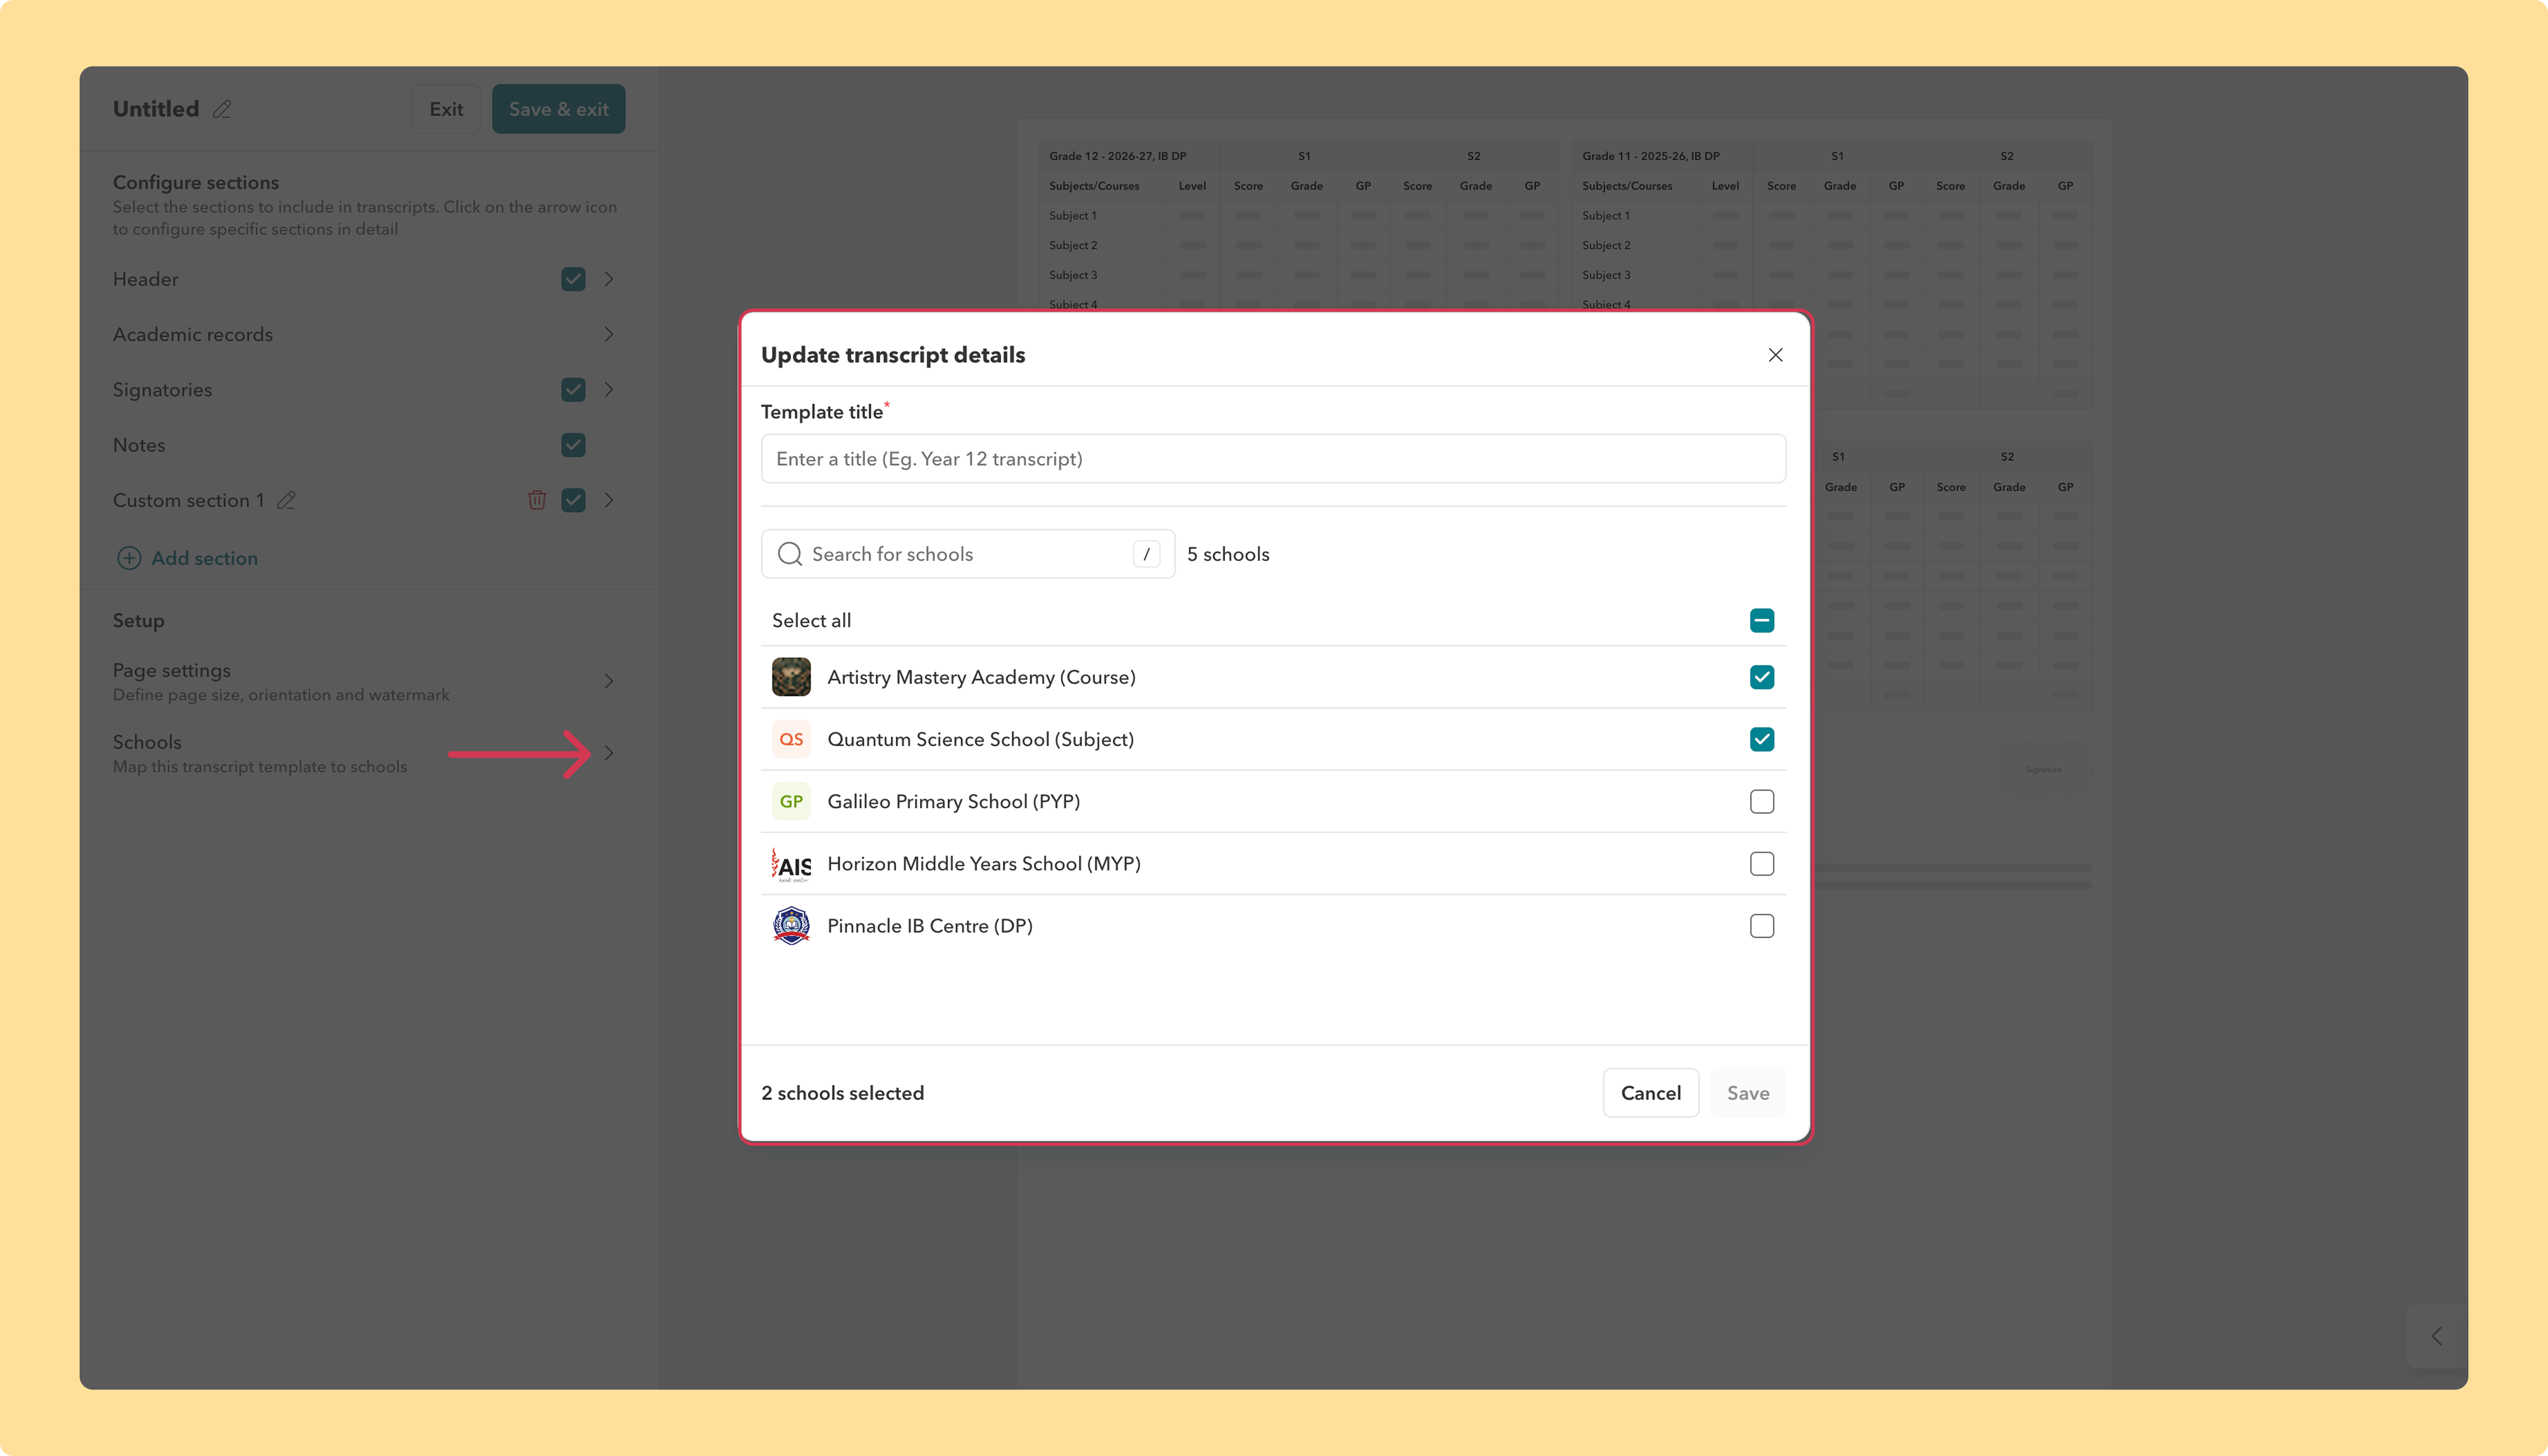The height and width of the screenshot is (1456, 2548).
Task: Toggle the Signatories section checkbox
Action: (573, 390)
